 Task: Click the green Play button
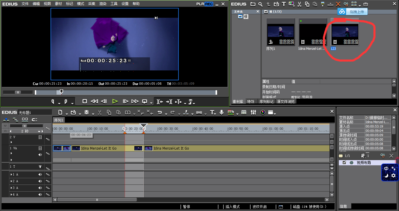tap(115, 101)
